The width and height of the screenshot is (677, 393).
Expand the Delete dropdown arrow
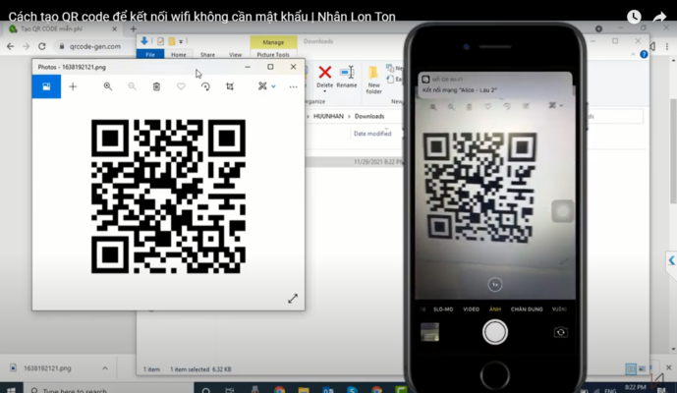(x=324, y=91)
